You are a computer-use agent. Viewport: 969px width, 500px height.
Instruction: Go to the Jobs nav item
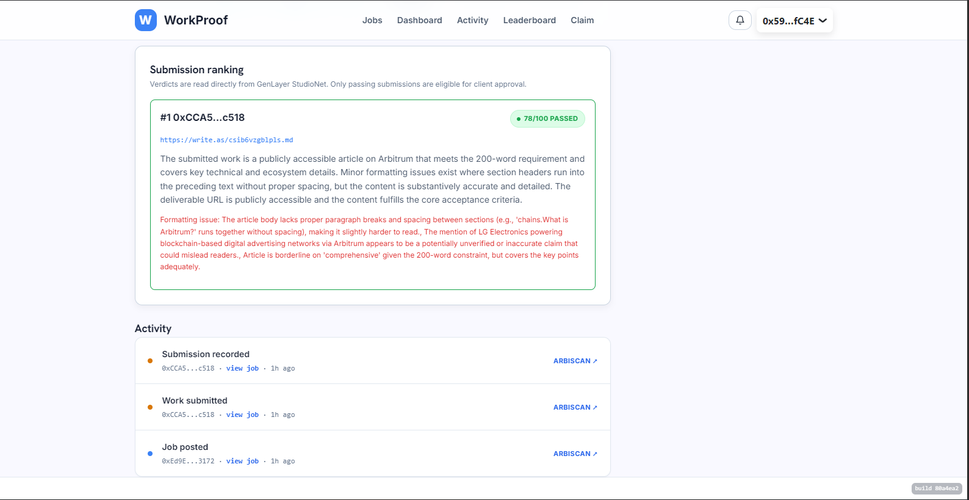point(372,20)
